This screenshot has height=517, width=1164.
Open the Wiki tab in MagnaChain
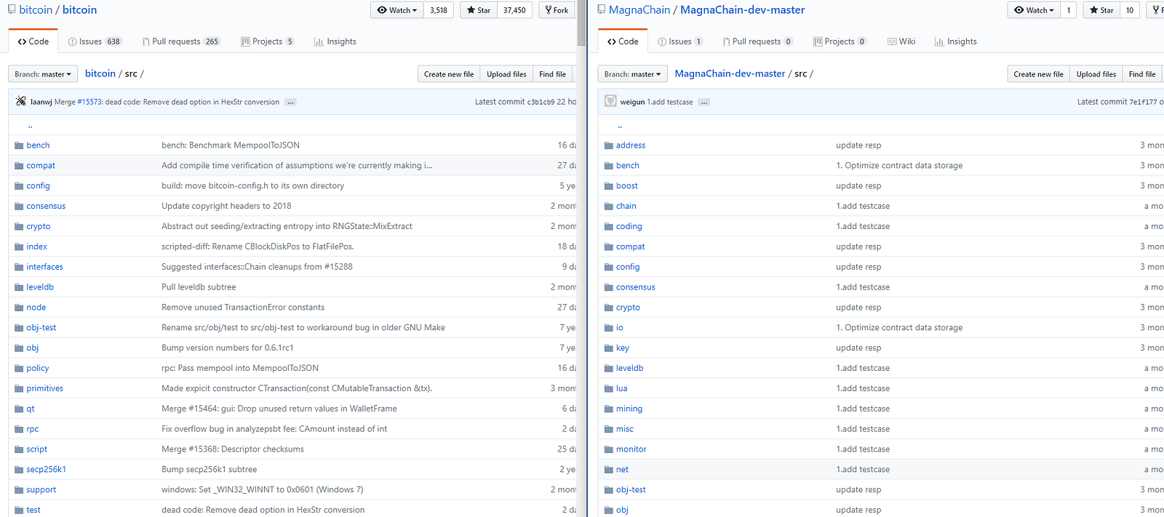(x=901, y=41)
